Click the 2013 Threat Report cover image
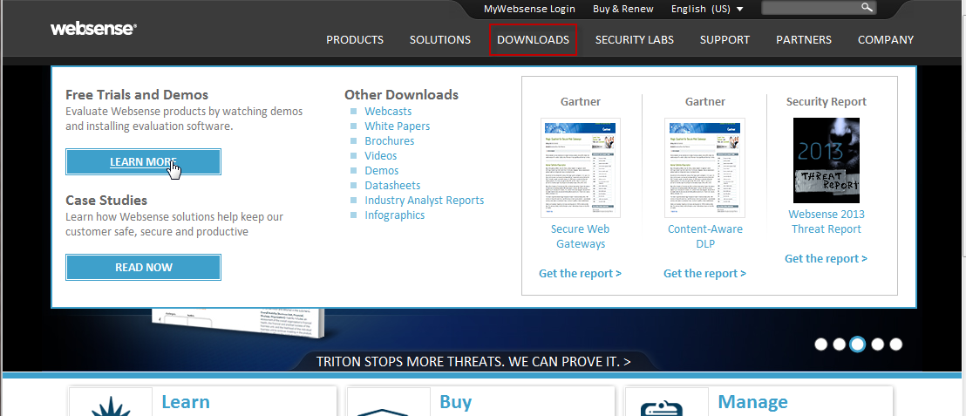The height and width of the screenshot is (416, 966). 827,160
